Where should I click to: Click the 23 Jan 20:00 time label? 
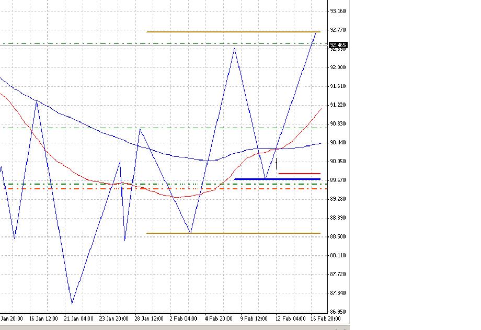tap(113, 318)
